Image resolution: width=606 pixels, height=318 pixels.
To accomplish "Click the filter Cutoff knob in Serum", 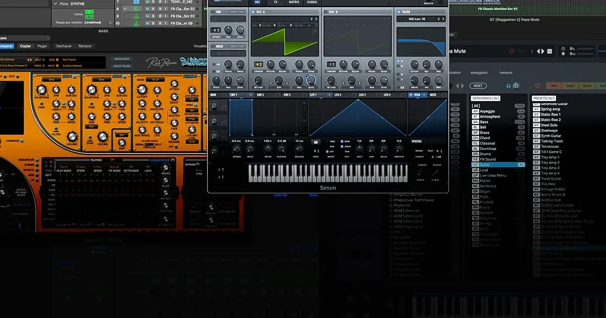I will [x=415, y=65].
